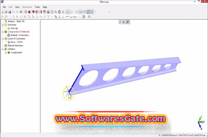
Task: Click the table grid icon
Action: (x=89, y=17)
